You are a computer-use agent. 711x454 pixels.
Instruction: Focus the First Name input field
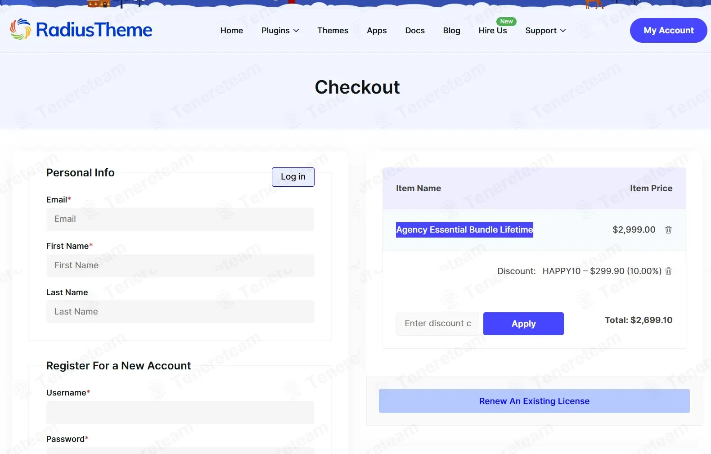click(x=180, y=265)
